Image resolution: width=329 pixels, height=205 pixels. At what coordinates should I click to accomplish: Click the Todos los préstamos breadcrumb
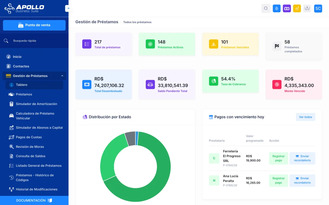click(137, 22)
